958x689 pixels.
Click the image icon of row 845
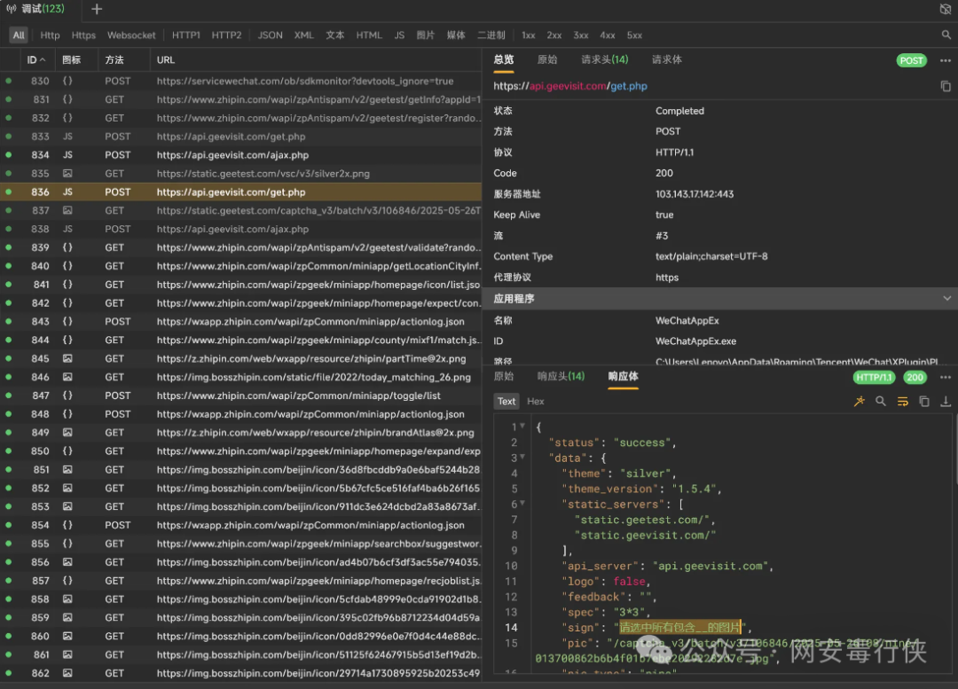[x=67, y=358]
